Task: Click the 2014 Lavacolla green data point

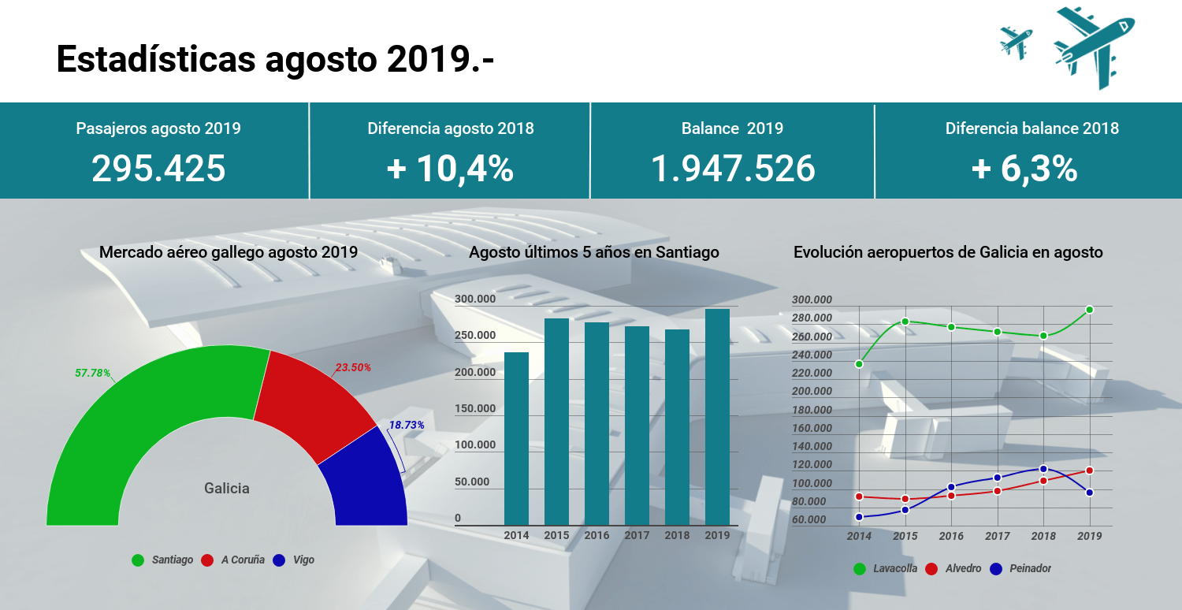Action: pyautogui.click(x=859, y=364)
